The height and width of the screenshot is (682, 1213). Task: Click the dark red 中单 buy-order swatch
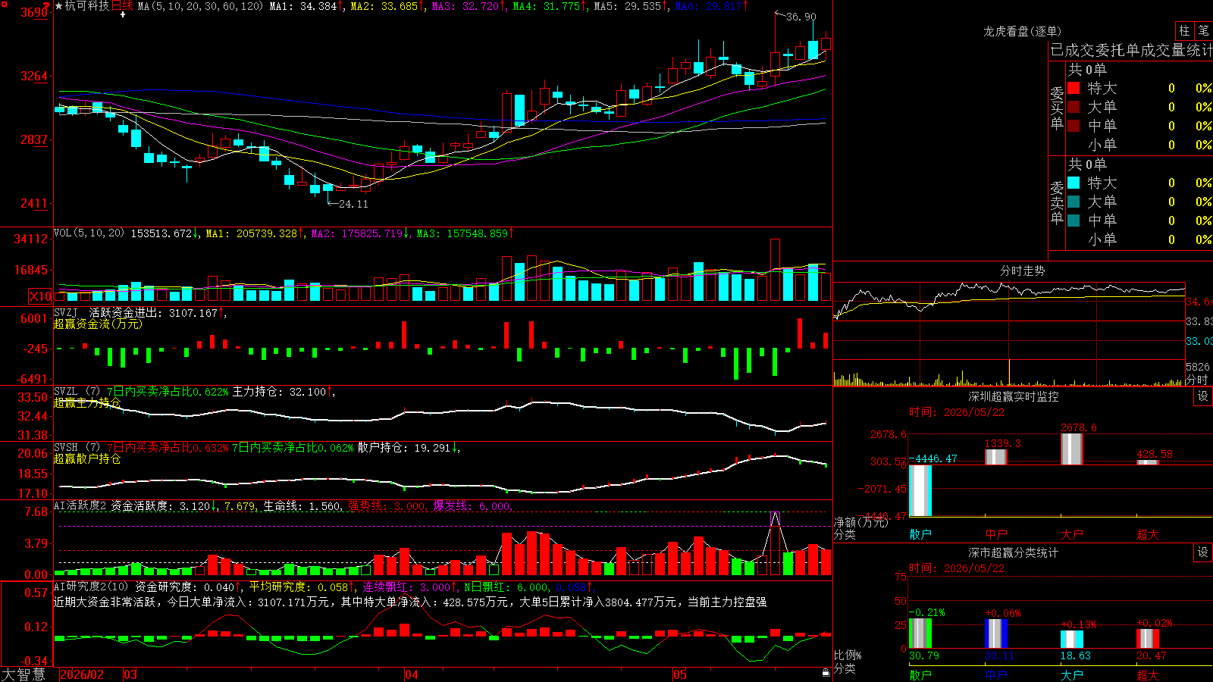point(1074,125)
